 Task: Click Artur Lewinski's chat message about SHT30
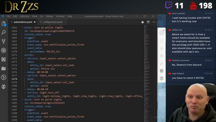pos(191,20)
